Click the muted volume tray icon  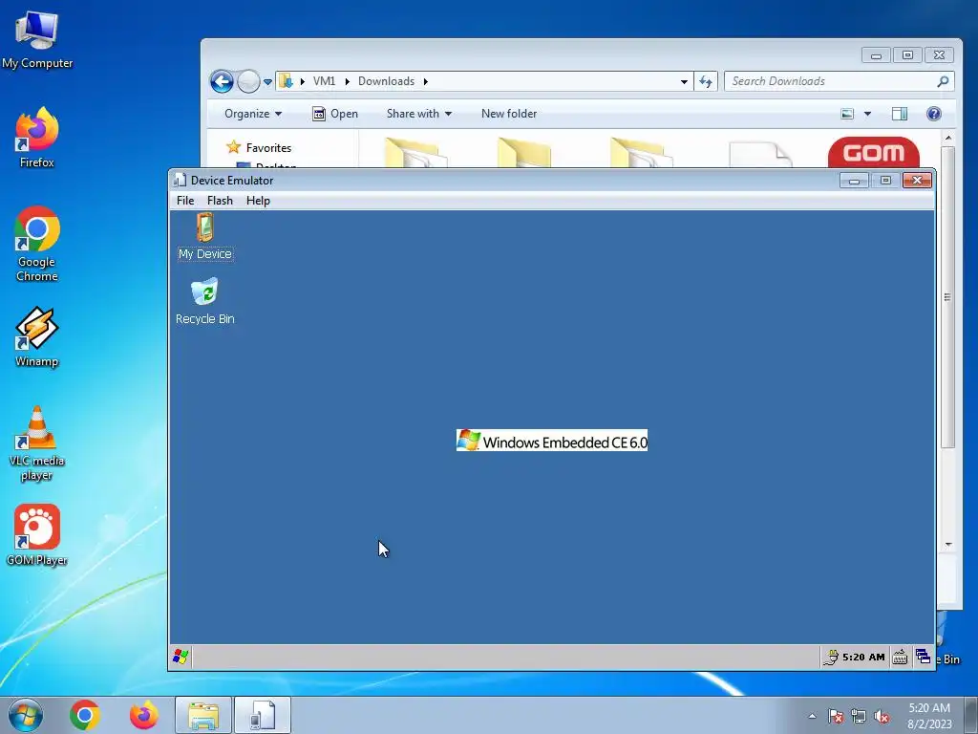point(882,716)
